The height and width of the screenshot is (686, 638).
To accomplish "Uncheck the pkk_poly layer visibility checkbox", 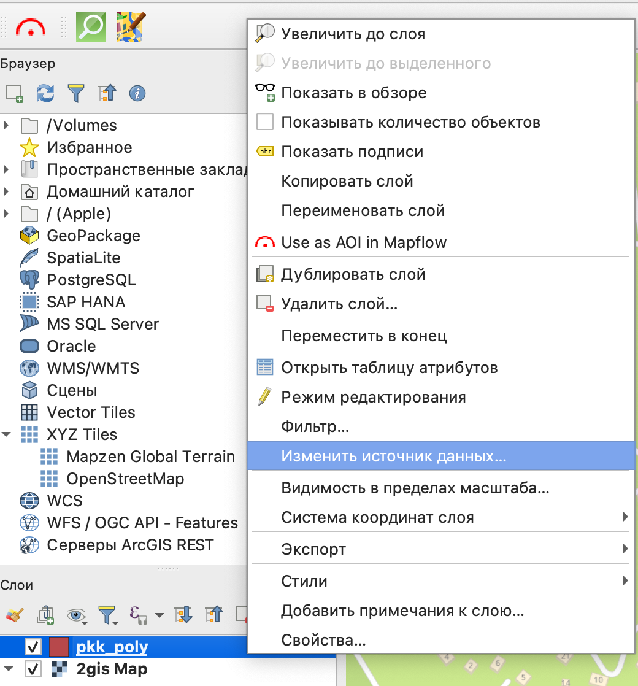I will (33, 647).
